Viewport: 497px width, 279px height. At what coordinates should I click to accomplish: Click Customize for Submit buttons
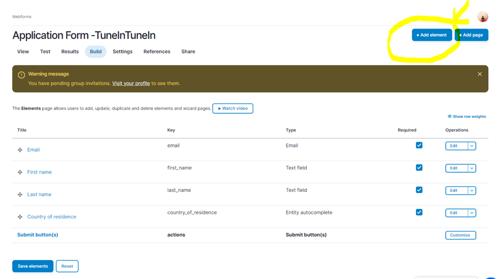tap(460, 235)
